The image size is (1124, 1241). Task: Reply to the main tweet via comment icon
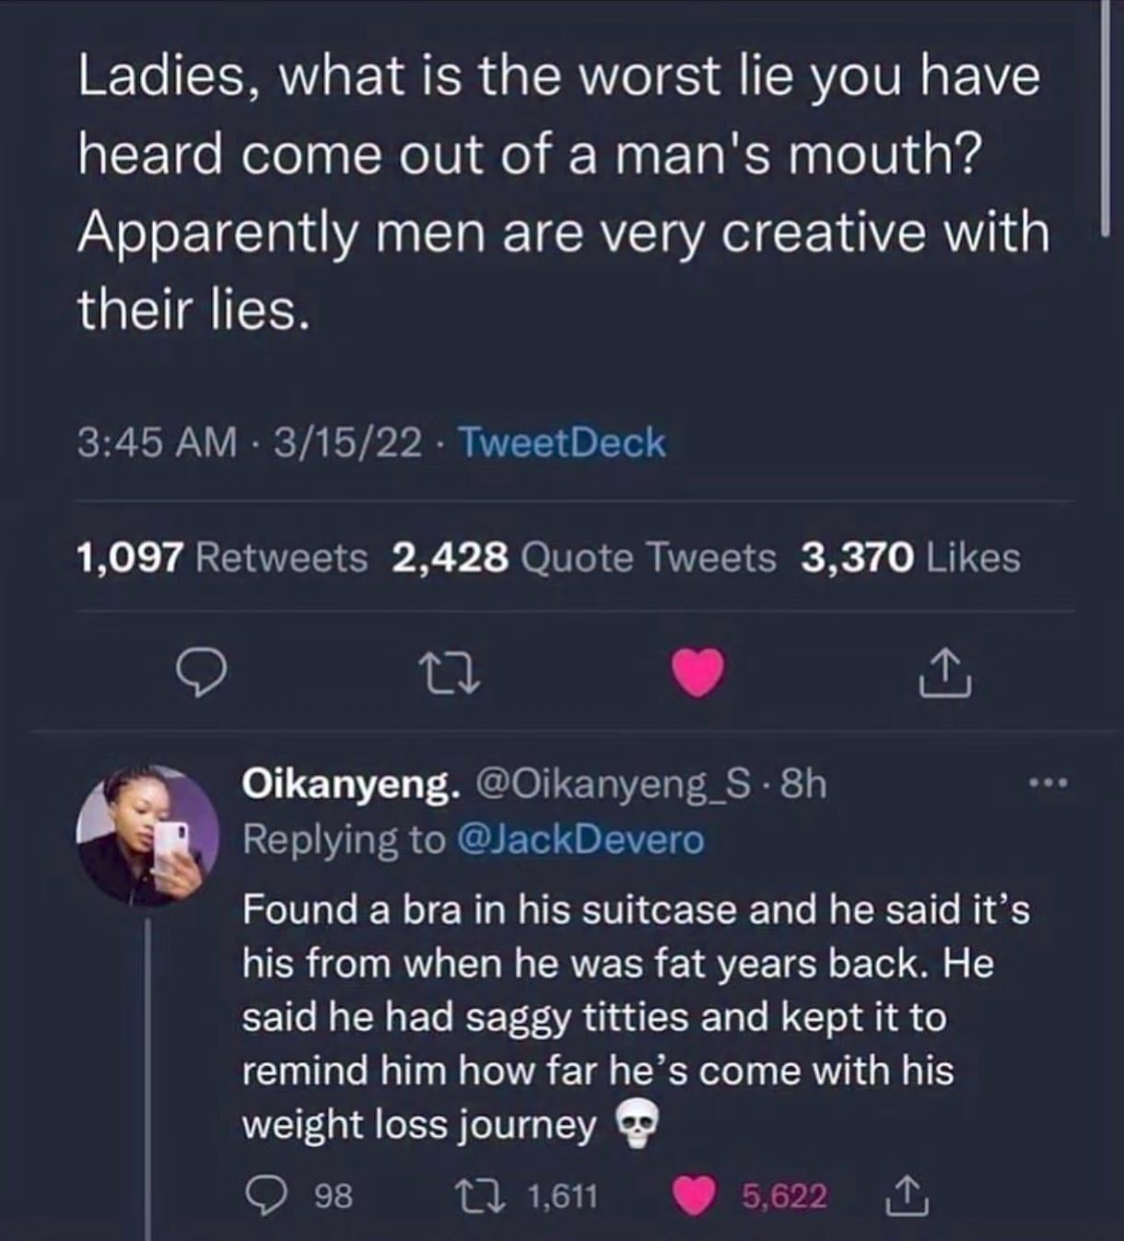coord(201,674)
